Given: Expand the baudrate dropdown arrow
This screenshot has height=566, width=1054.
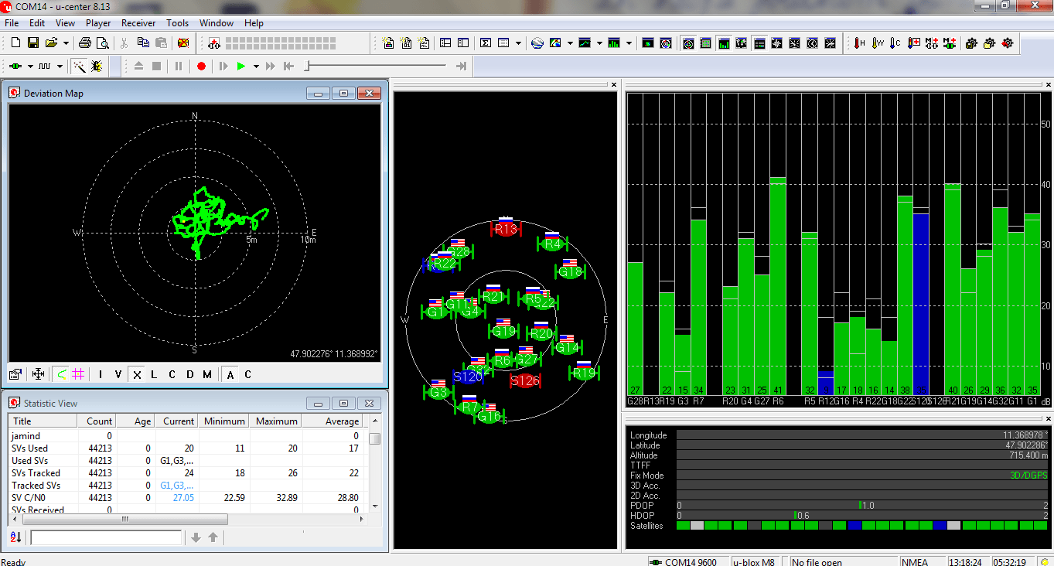Looking at the screenshot, I should [x=61, y=66].
